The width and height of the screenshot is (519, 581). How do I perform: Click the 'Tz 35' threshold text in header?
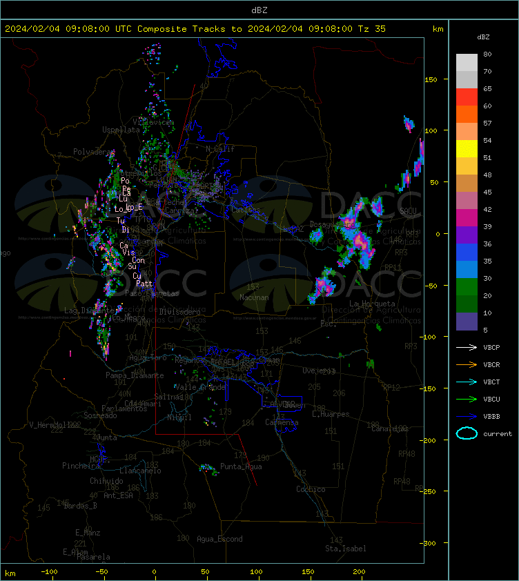[372, 29]
